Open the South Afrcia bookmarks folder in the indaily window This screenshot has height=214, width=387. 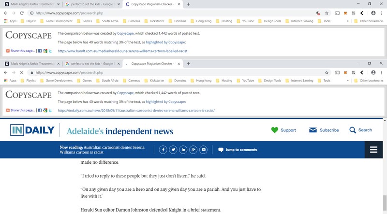pyautogui.click(x=107, y=80)
